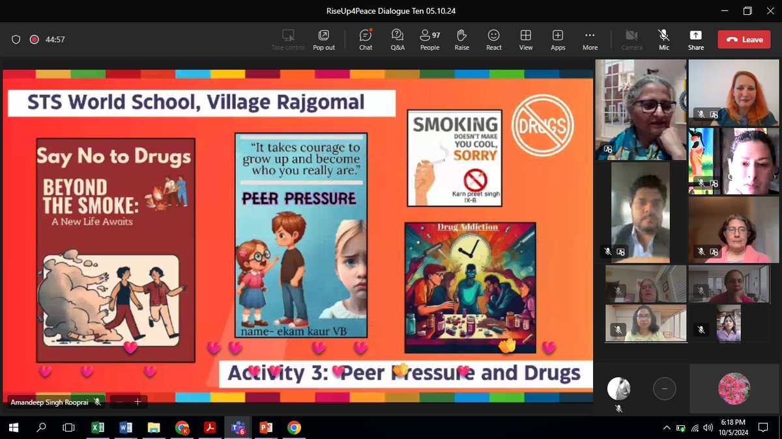
Task: Click the Amandeep Singh Rooprai presenter label
Action: click(x=51, y=402)
